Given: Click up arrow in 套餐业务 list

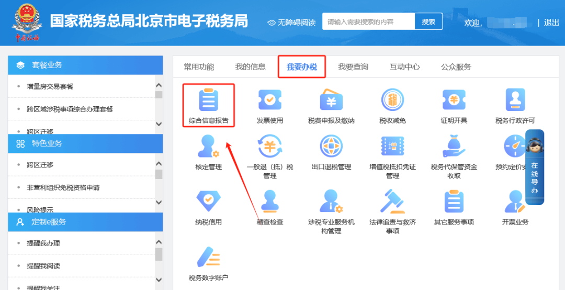Looking at the screenshot, I should tap(159, 85).
